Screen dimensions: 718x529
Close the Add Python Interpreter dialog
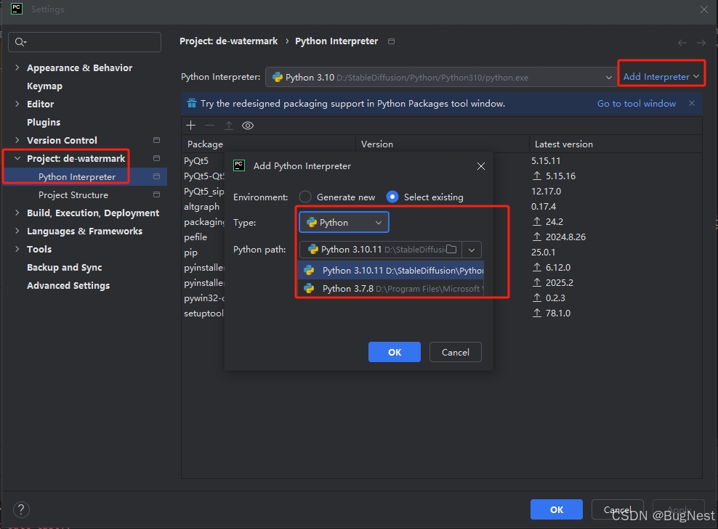[x=481, y=166]
